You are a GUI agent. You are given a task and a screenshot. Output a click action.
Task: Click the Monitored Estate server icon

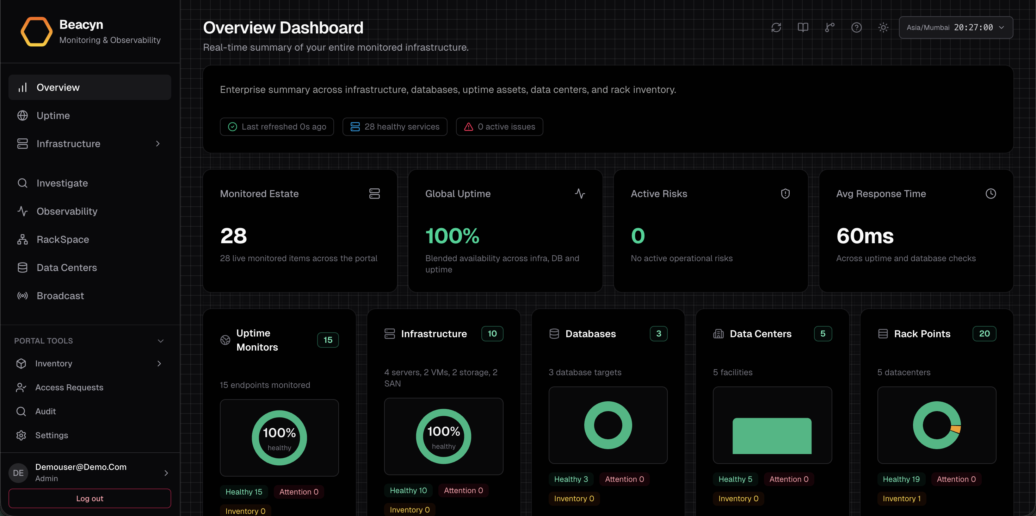[x=375, y=194]
